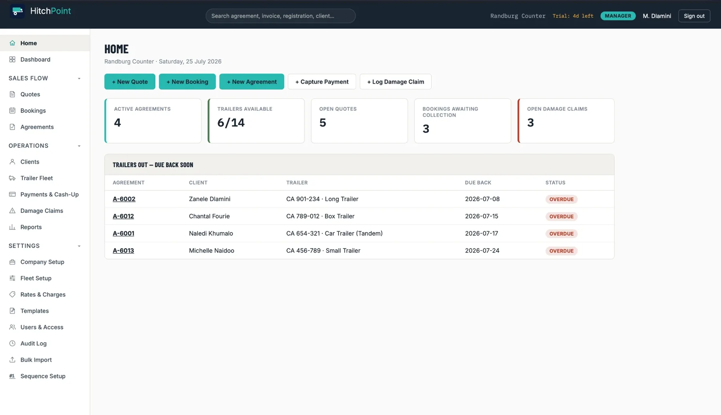Focus the agreement search field
The width and height of the screenshot is (721, 415).
280,16
